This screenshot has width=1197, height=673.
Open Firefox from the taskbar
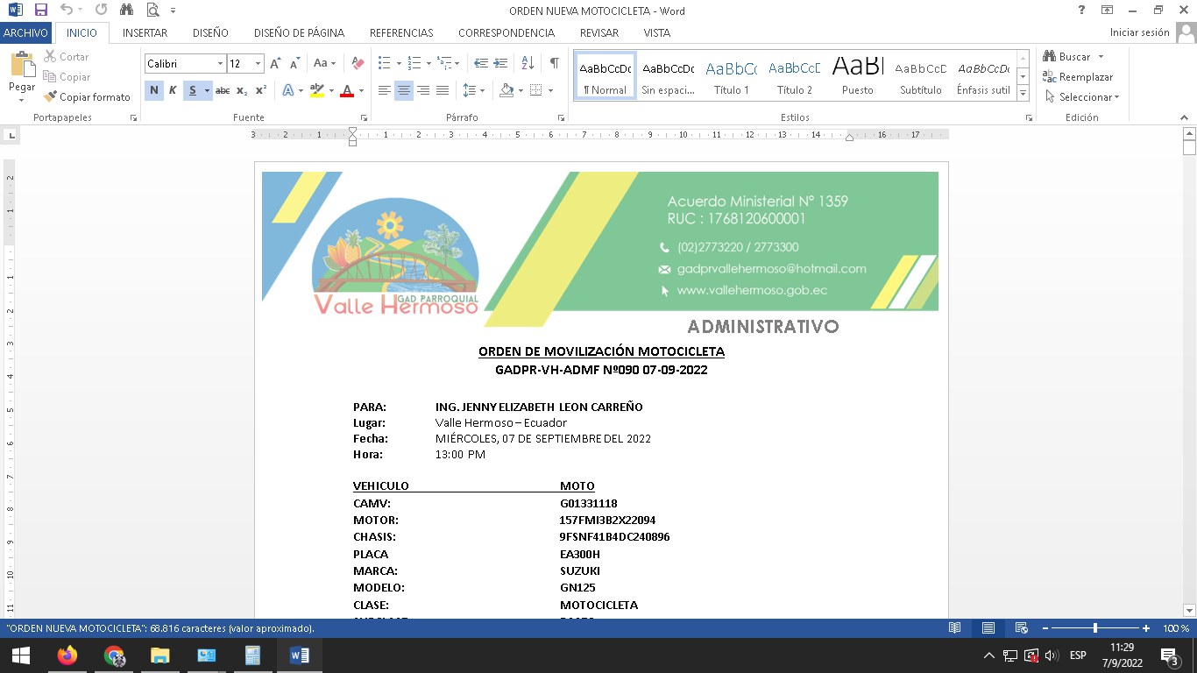coord(67,655)
